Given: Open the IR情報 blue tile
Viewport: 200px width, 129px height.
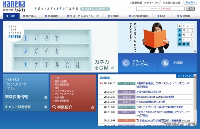Looking at the screenshot, I should (177, 63).
